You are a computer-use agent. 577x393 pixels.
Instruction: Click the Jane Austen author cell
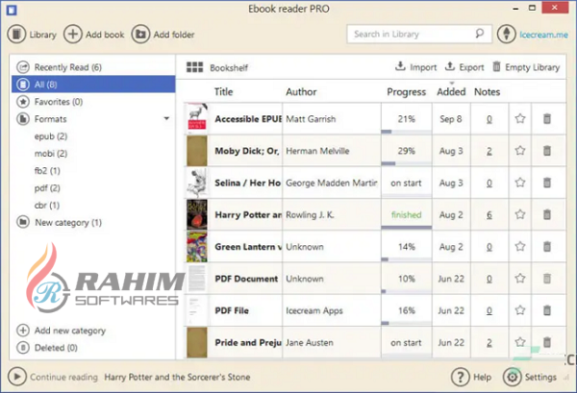332,343
